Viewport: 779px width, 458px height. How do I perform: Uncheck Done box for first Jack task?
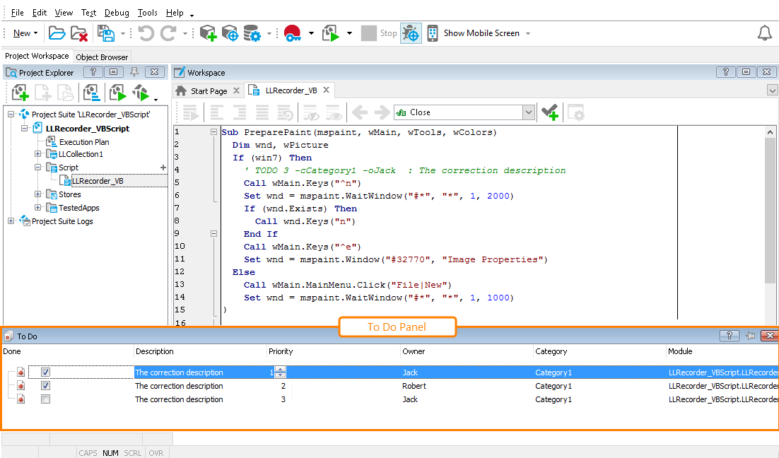click(45, 372)
